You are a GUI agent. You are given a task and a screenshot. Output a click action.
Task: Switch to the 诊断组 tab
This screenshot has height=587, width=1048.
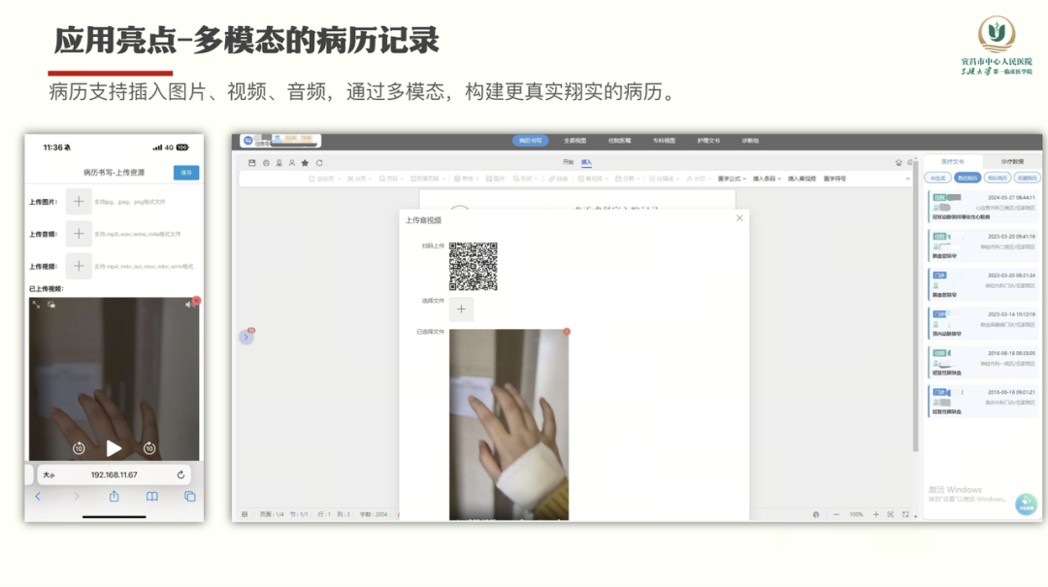[750, 141]
